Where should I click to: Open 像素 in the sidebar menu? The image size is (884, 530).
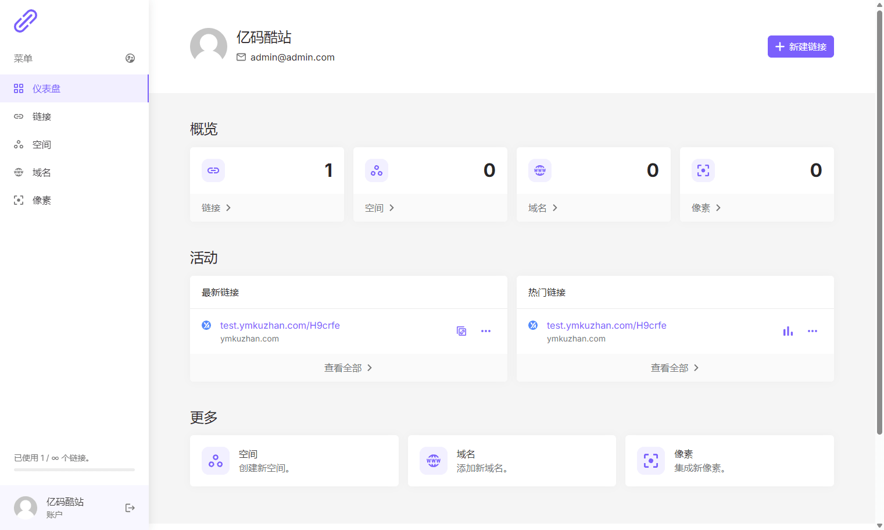point(74,200)
